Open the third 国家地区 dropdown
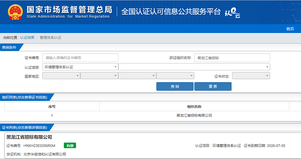The image size is (301, 159). [137, 76]
